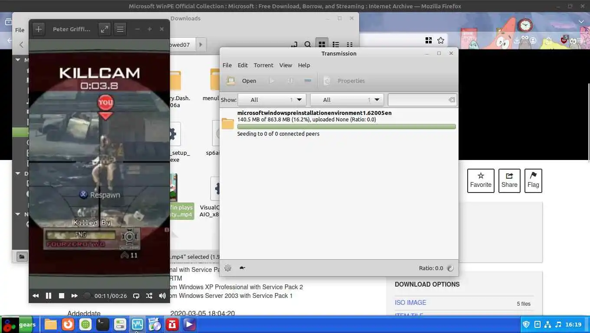
Task: Open search in the file manager toolbar
Action: [x=307, y=44]
